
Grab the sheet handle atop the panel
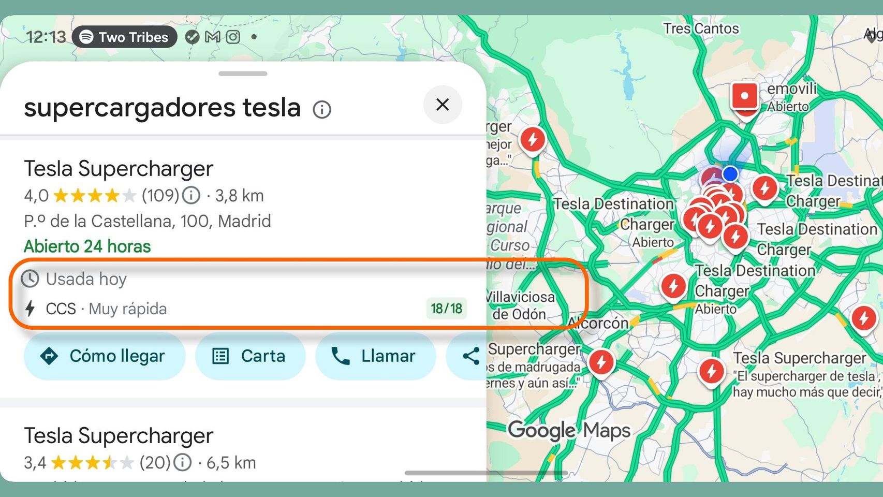243,74
